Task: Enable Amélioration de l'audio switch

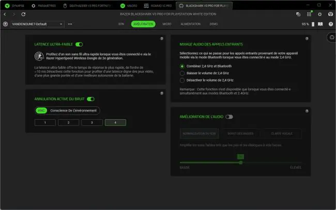Action: tap(229, 117)
